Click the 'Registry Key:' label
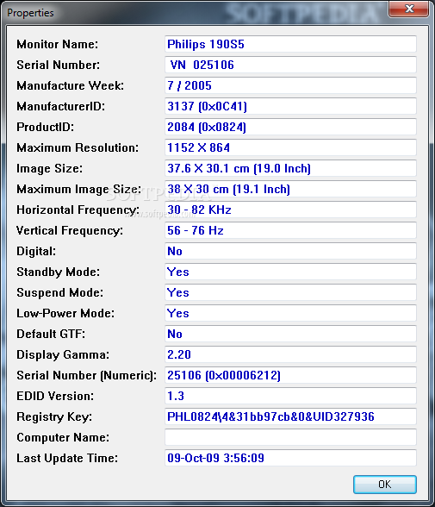The image size is (435, 507). tap(54, 417)
